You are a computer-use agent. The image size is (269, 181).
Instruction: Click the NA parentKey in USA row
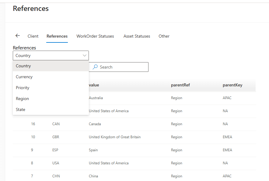[225, 163]
